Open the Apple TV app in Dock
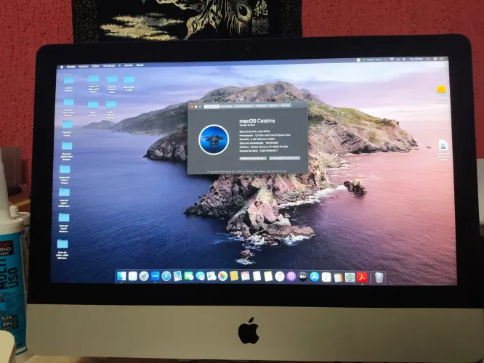 point(302,277)
